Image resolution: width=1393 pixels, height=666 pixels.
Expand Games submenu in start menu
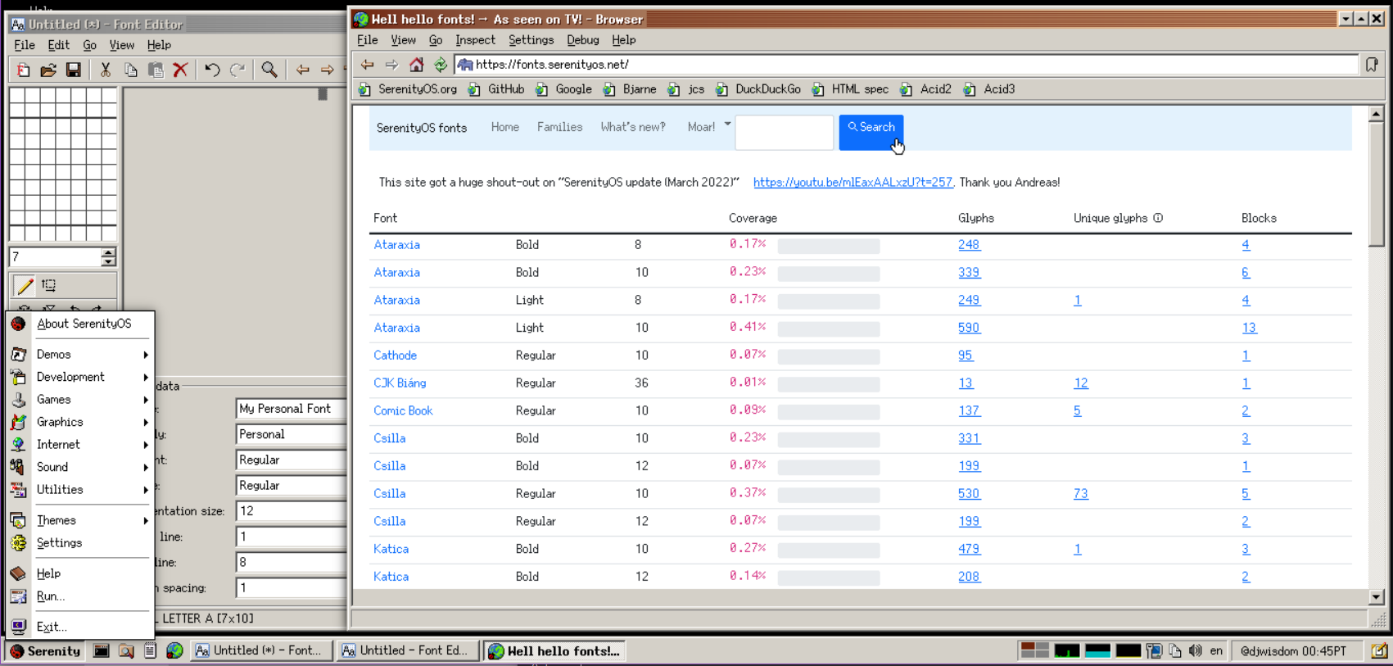[x=80, y=400]
